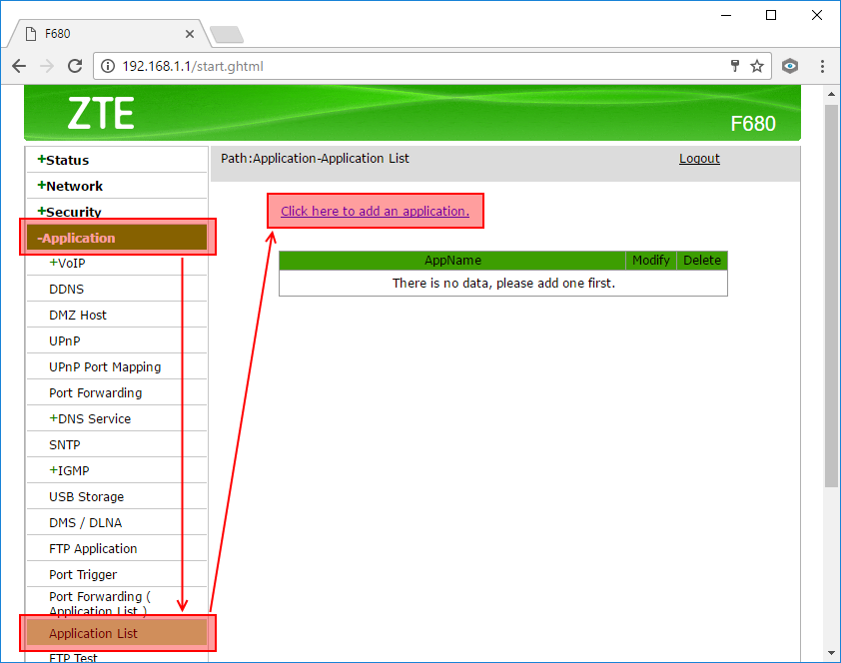Click the Path:Application-Application List text

pos(315,159)
